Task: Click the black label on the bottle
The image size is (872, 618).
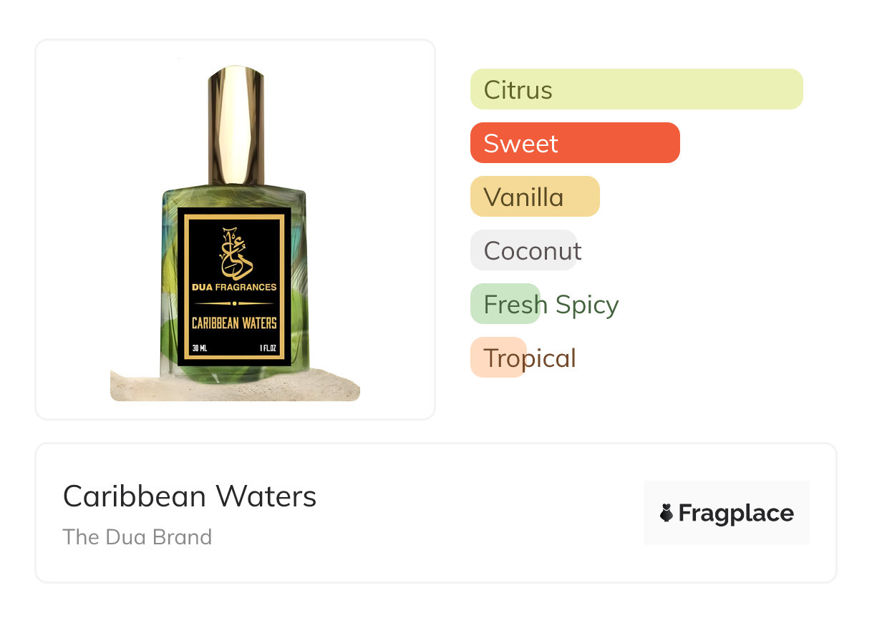Action: 234,287
